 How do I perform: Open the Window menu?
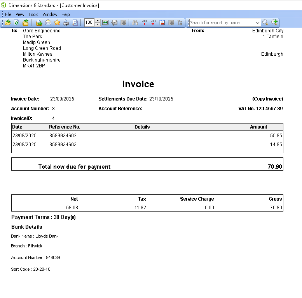pos(50,14)
